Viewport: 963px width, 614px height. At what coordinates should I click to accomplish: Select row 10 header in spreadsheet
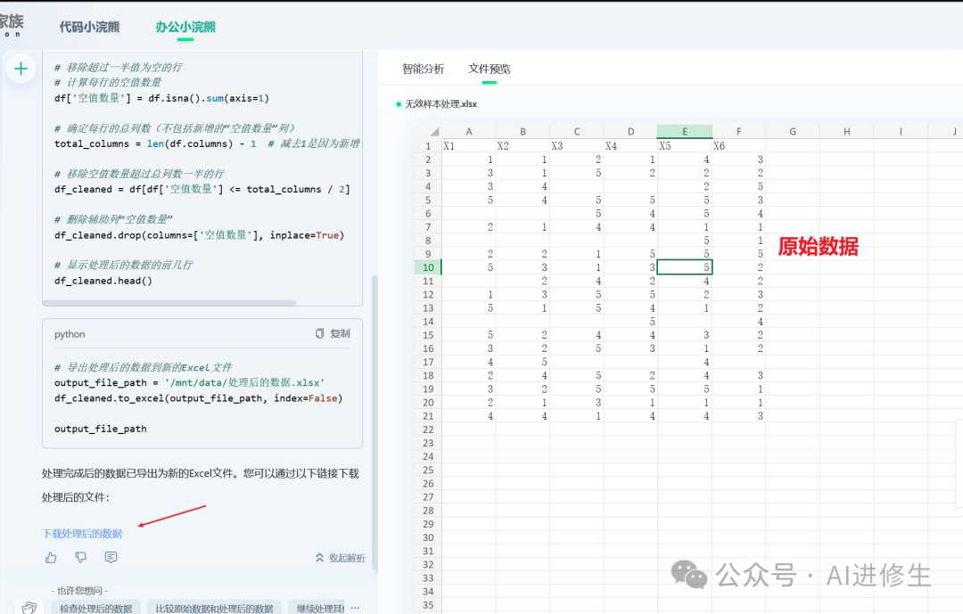428,267
